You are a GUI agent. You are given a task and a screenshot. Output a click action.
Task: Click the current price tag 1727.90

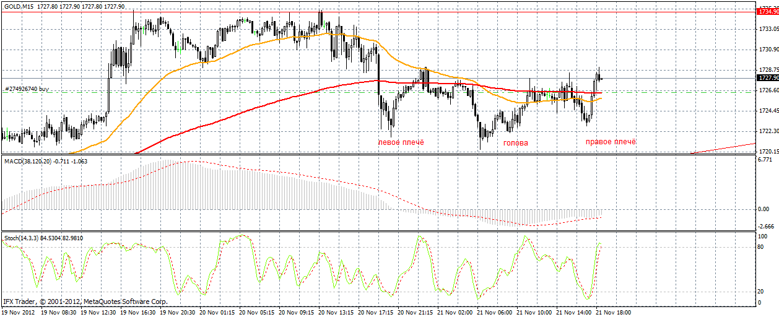[x=768, y=78]
